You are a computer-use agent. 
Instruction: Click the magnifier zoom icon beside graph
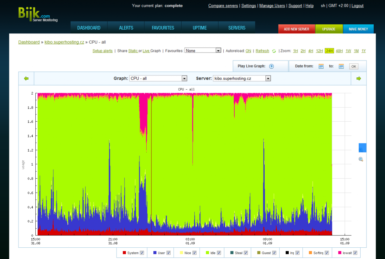[x=361, y=159]
